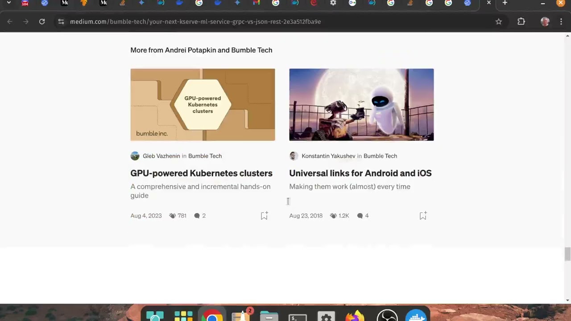This screenshot has height=321, width=571.
Task: Open Firefox from the dock
Action: (355, 316)
